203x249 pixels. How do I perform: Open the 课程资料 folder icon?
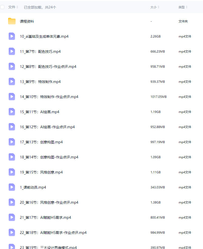tap(12, 21)
